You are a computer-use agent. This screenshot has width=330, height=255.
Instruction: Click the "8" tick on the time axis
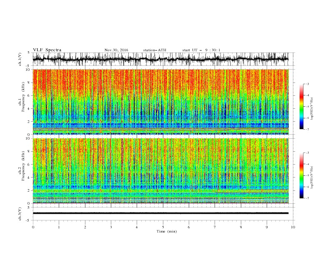coord(241,227)
